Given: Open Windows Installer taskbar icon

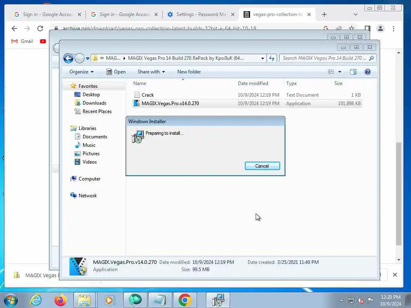Looking at the screenshot, I should [218, 300].
